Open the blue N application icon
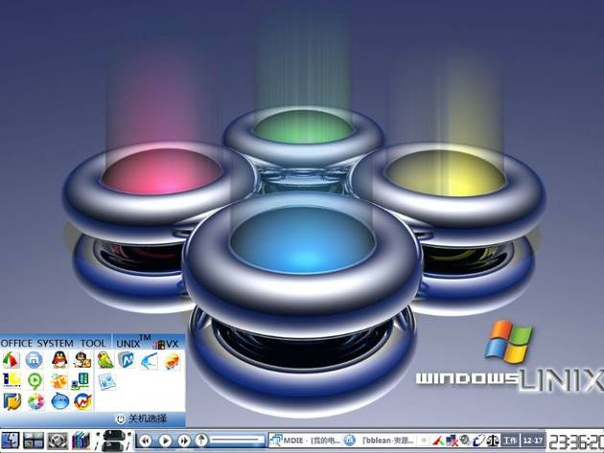This screenshot has height=453, width=604. [x=126, y=360]
